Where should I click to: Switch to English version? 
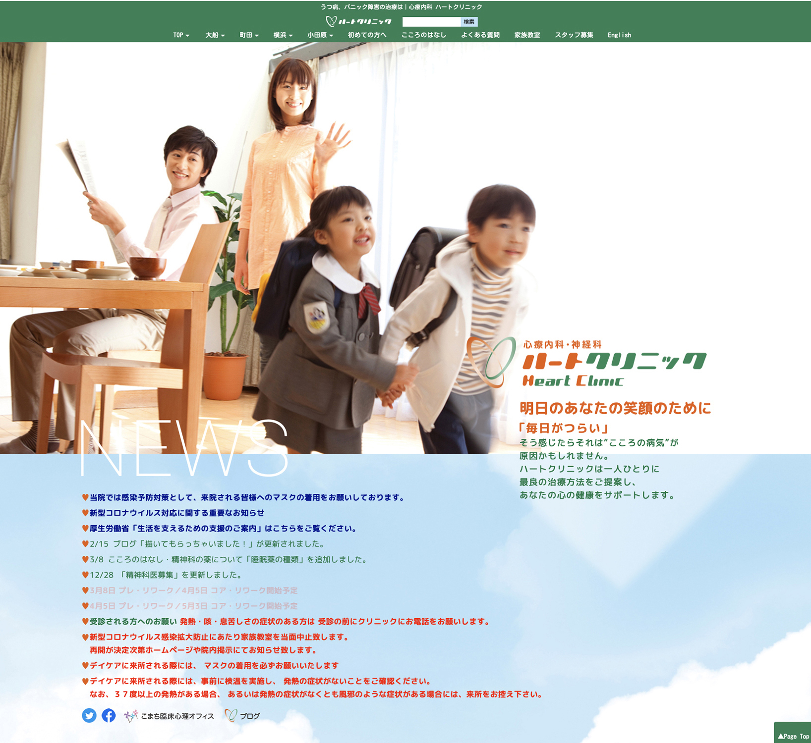point(619,35)
